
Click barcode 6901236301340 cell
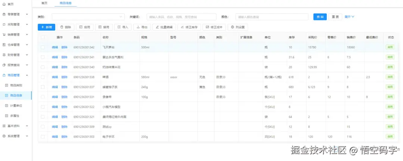click(84, 67)
